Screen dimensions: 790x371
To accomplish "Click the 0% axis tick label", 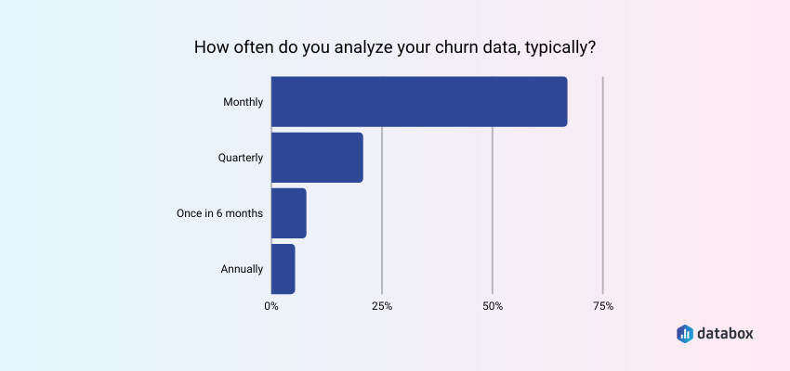I will 271,306.
